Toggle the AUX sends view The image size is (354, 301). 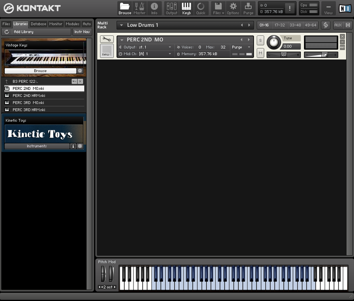[338, 25]
